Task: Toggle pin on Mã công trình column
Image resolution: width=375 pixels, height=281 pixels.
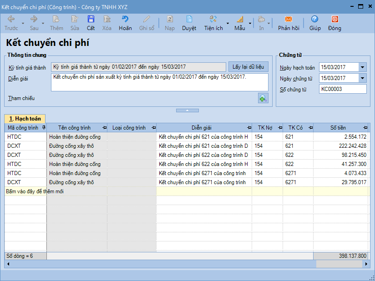Action: pyautogui.click(x=43, y=128)
